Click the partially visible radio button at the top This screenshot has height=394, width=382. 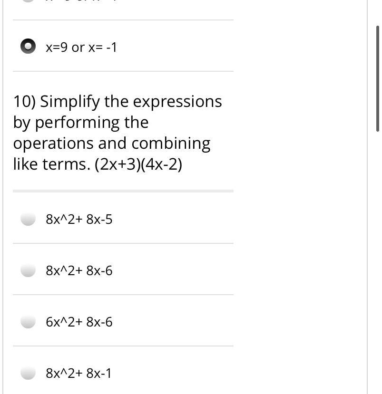pyautogui.click(x=28, y=1)
